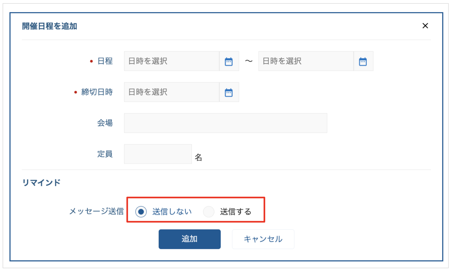Open calendar picker for 締切日時
This screenshot has width=453, height=272.
229,92
